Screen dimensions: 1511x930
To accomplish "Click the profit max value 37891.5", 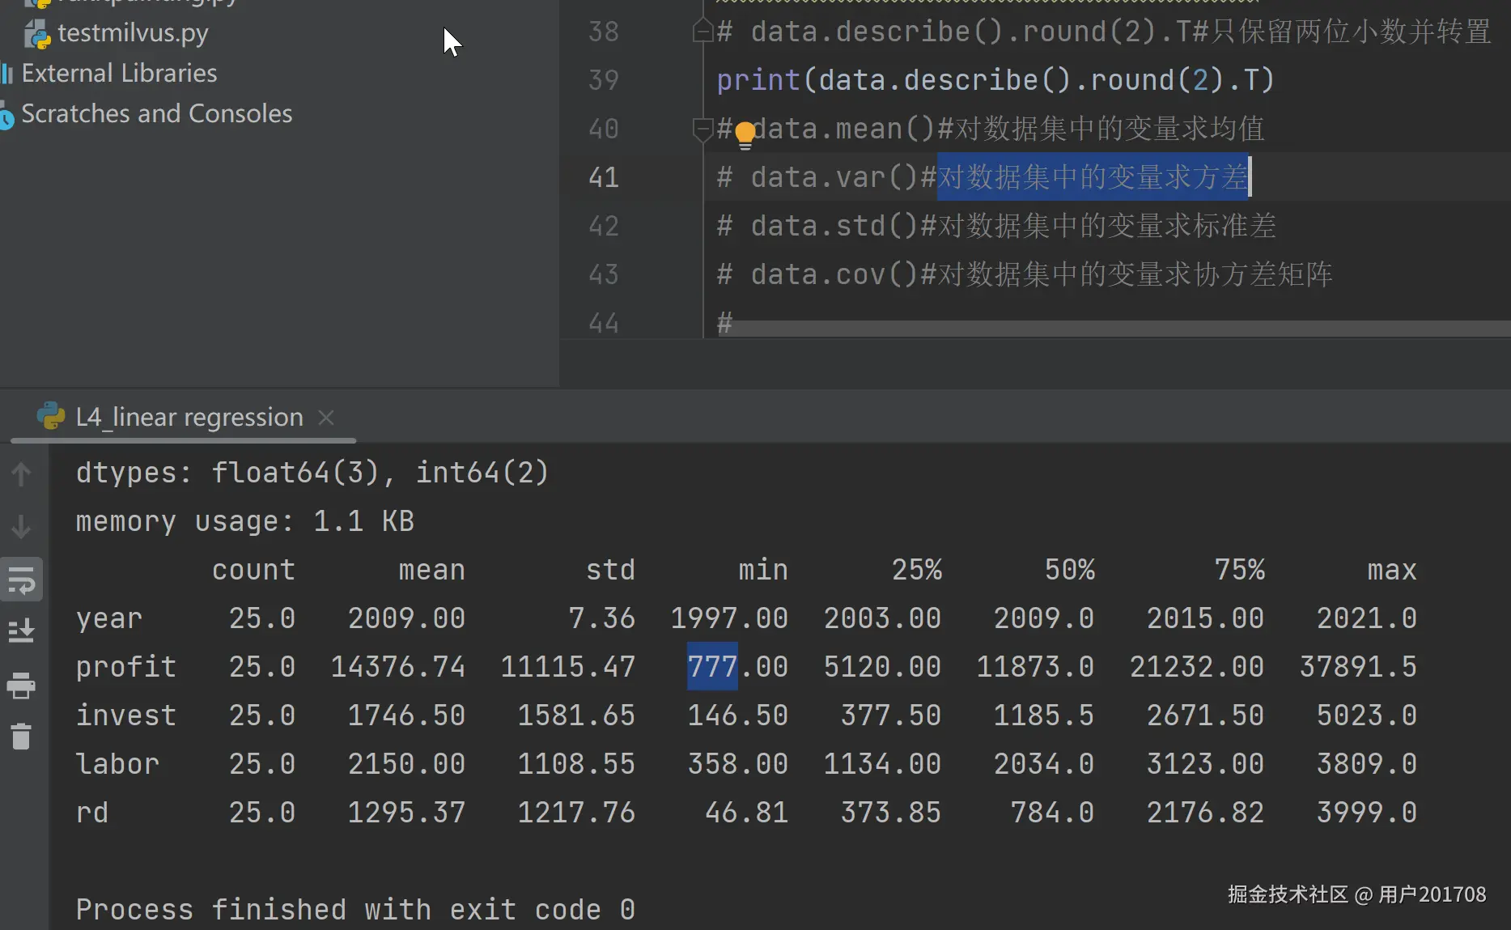I will point(1358,667).
